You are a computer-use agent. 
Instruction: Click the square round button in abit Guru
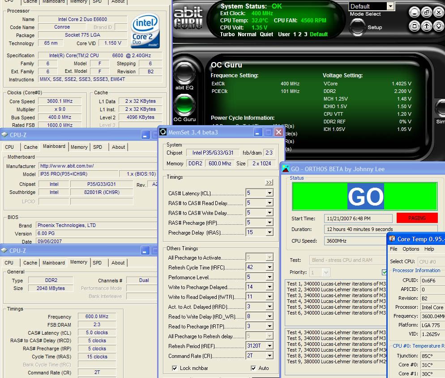click(415, 26)
